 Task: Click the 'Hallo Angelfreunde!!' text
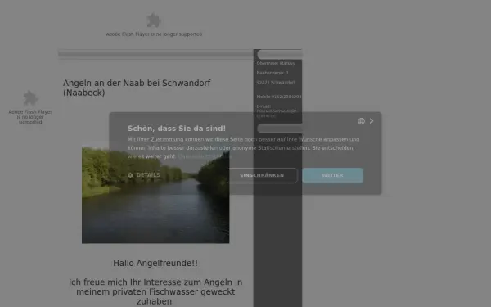[x=155, y=263]
